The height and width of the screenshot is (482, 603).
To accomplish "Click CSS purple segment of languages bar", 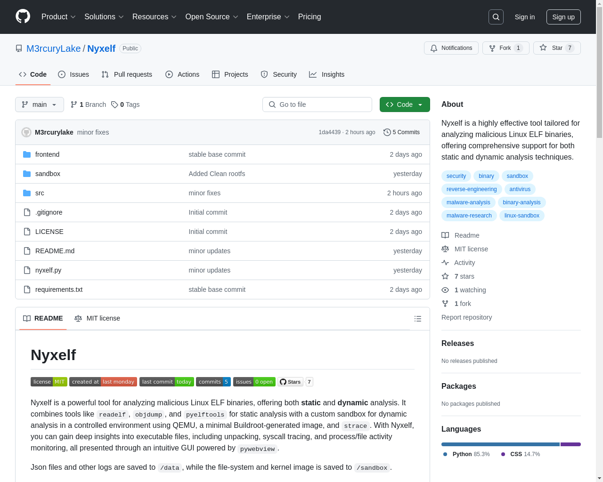I will [x=570, y=444].
